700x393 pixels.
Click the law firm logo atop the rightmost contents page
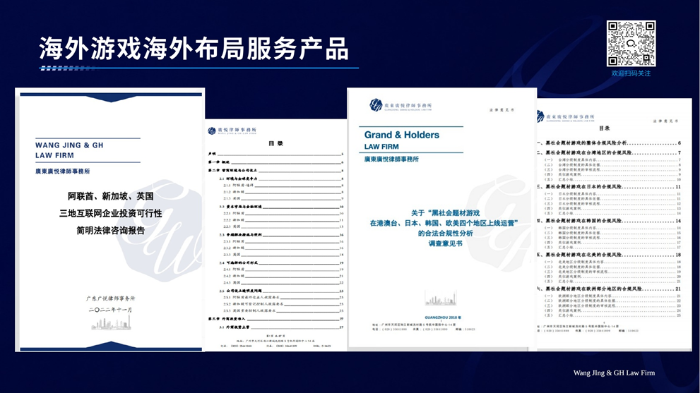click(x=566, y=117)
